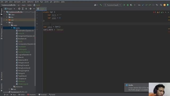Toggle the Pull Requests side panel
This screenshot has width=170, height=96.
tap(1, 34)
